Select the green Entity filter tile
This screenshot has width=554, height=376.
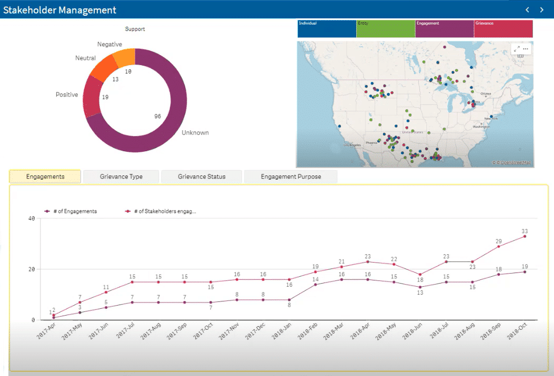pyautogui.click(x=386, y=29)
